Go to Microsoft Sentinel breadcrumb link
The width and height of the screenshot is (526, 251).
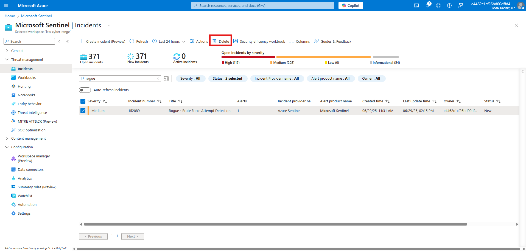click(x=36, y=16)
